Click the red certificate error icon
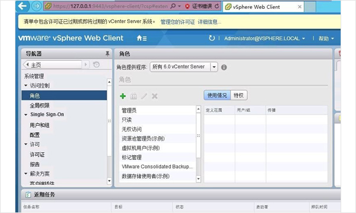The width and height of the screenshot is (356, 213). click(x=187, y=6)
